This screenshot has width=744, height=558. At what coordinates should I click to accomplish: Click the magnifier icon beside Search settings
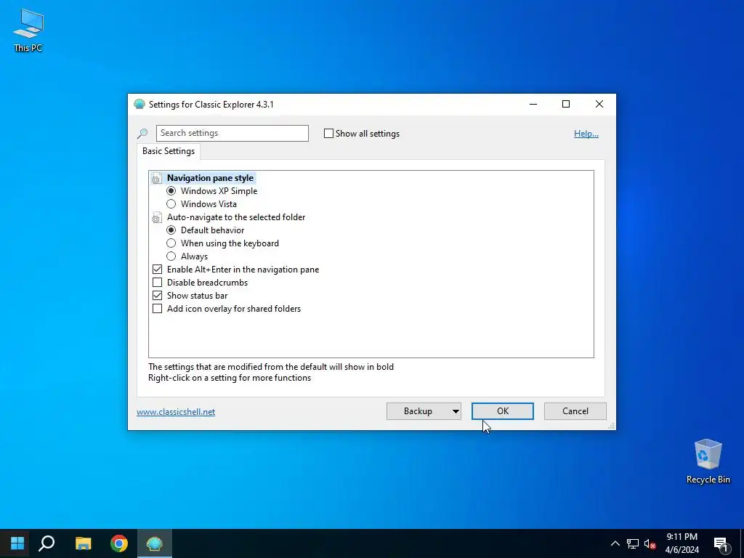tap(142, 134)
